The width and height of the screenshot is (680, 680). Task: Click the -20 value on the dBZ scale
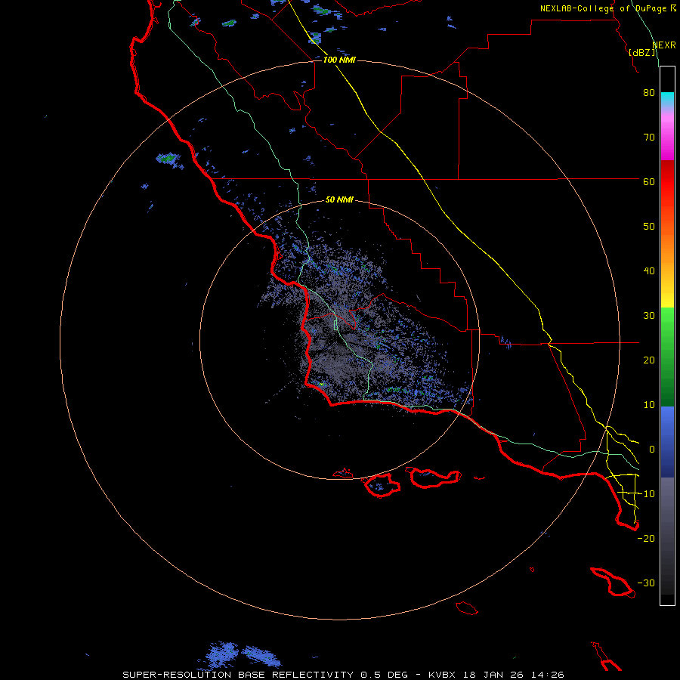646,539
